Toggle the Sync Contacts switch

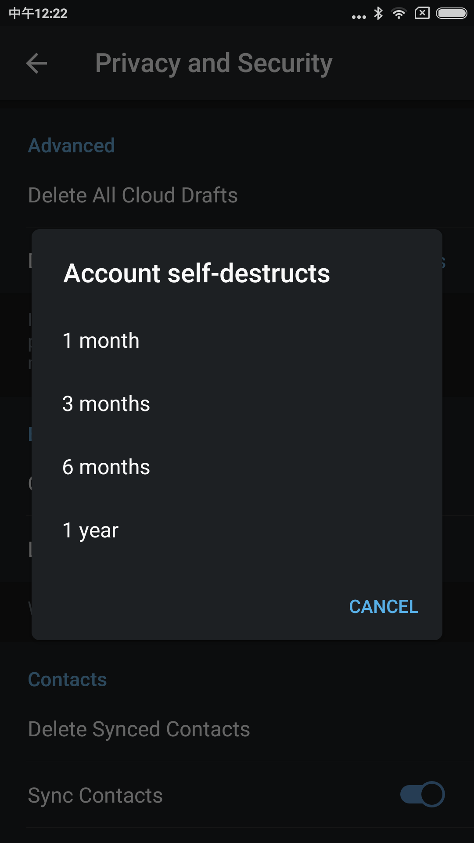[422, 794]
